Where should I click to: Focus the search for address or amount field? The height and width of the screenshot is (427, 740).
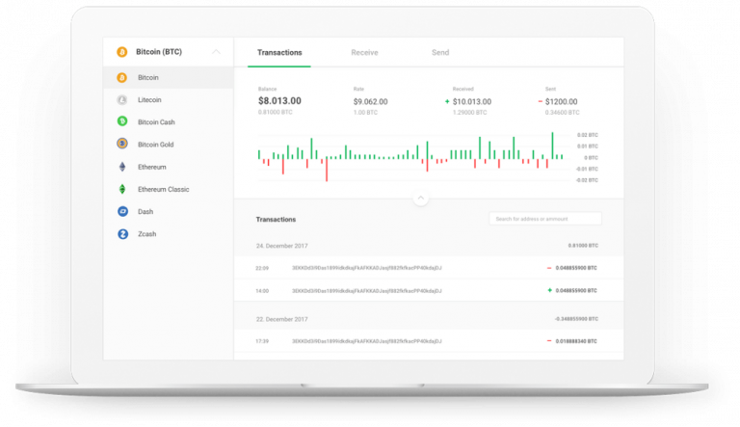(x=544, y=219)
